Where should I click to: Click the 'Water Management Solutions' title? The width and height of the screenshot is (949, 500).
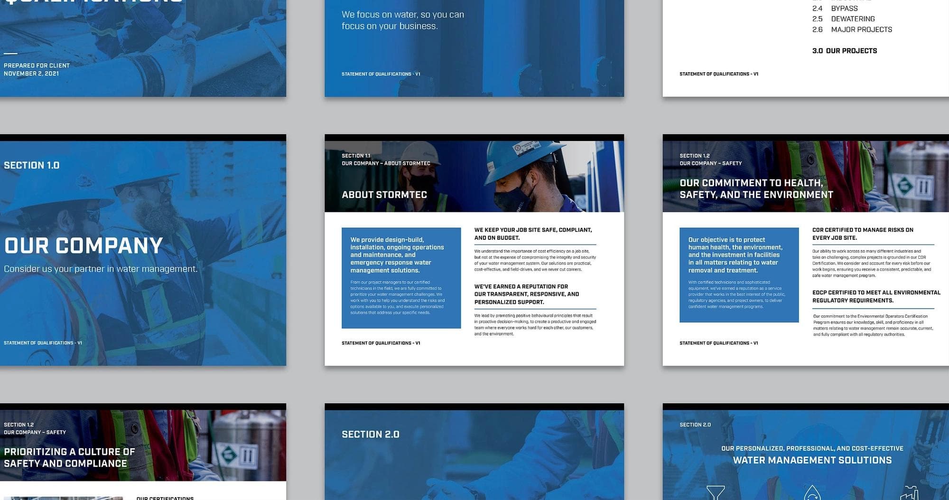point(812,460)
